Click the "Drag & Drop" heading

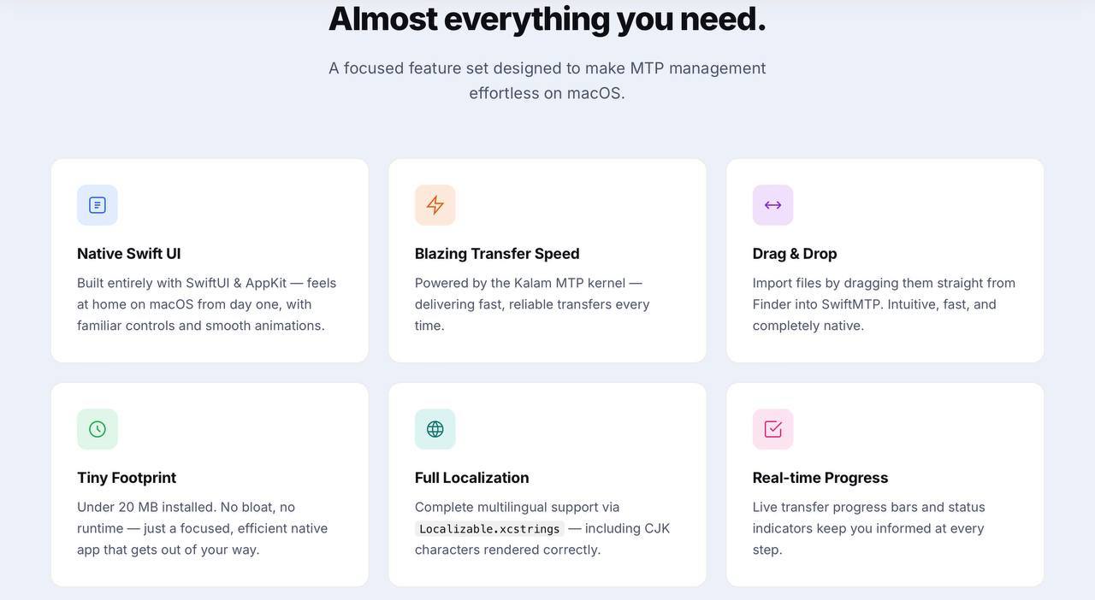coord(795,254)
